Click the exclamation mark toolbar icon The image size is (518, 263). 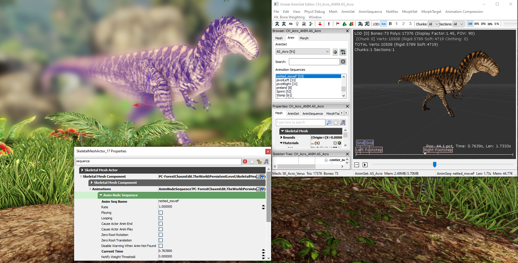click(329, 24)
